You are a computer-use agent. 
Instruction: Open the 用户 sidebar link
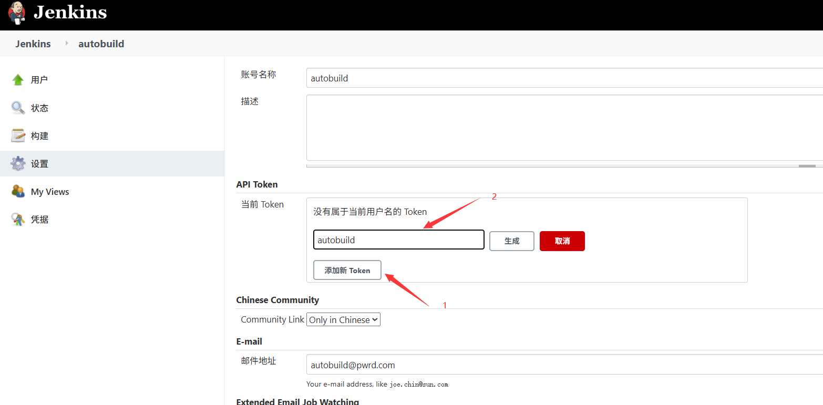coord(39,80)
